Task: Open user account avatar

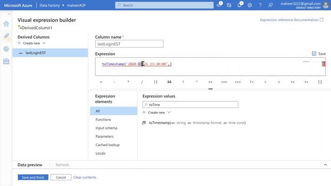Action: point(326,5)
